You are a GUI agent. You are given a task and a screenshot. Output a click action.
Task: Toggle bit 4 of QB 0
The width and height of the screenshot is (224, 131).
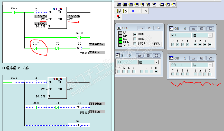[188, 44]
